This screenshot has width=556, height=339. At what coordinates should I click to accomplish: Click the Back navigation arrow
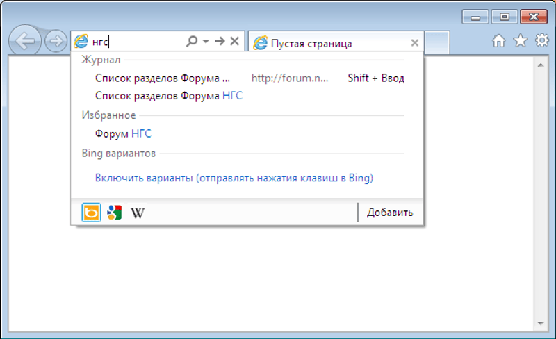point(25,42)
